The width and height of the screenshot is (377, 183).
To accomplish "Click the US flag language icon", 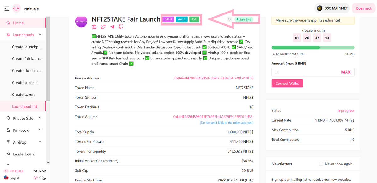I will click(x=6, y=178).
